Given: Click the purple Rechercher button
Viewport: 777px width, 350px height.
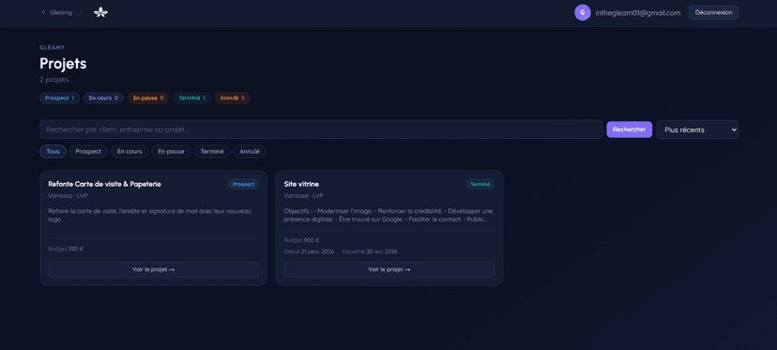Looking at the screenshot, I should click(x=630, y=129).
